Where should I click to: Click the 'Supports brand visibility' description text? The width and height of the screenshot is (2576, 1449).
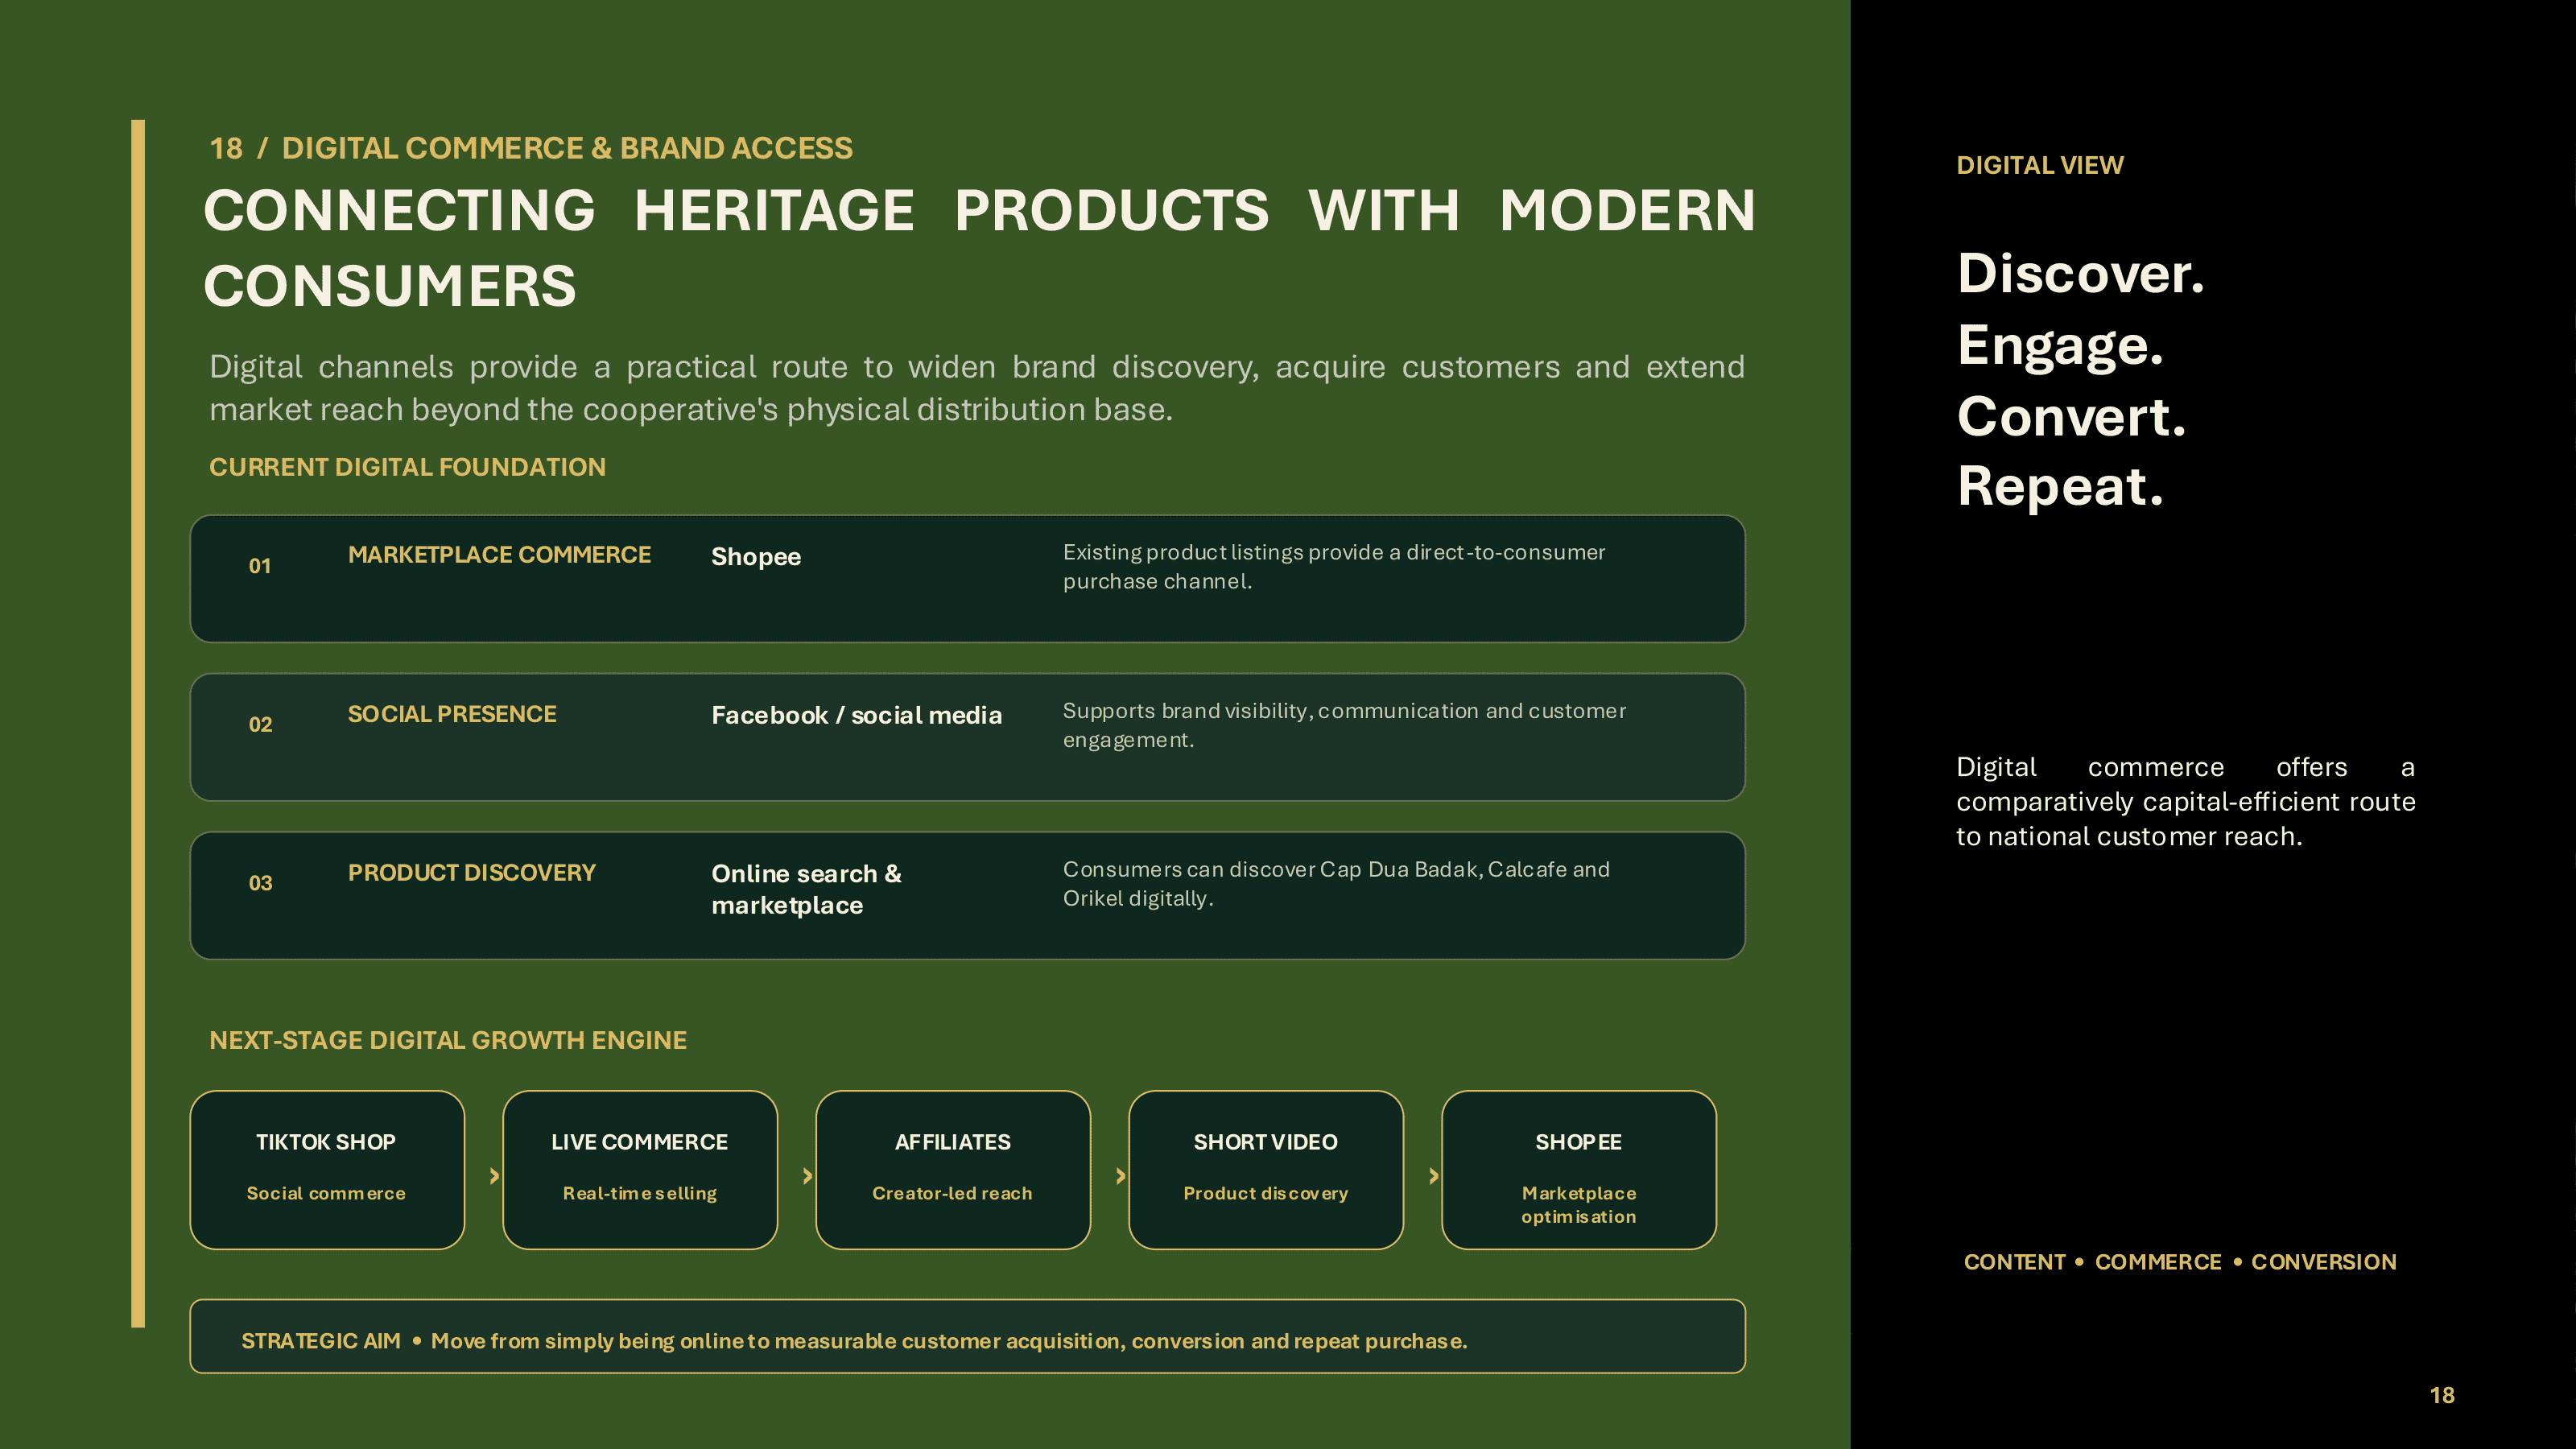[x=1344, y=725]
